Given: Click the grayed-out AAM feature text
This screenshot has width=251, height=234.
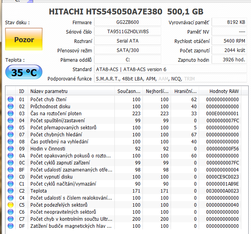Looking at the screenshot, I should 164,79.
